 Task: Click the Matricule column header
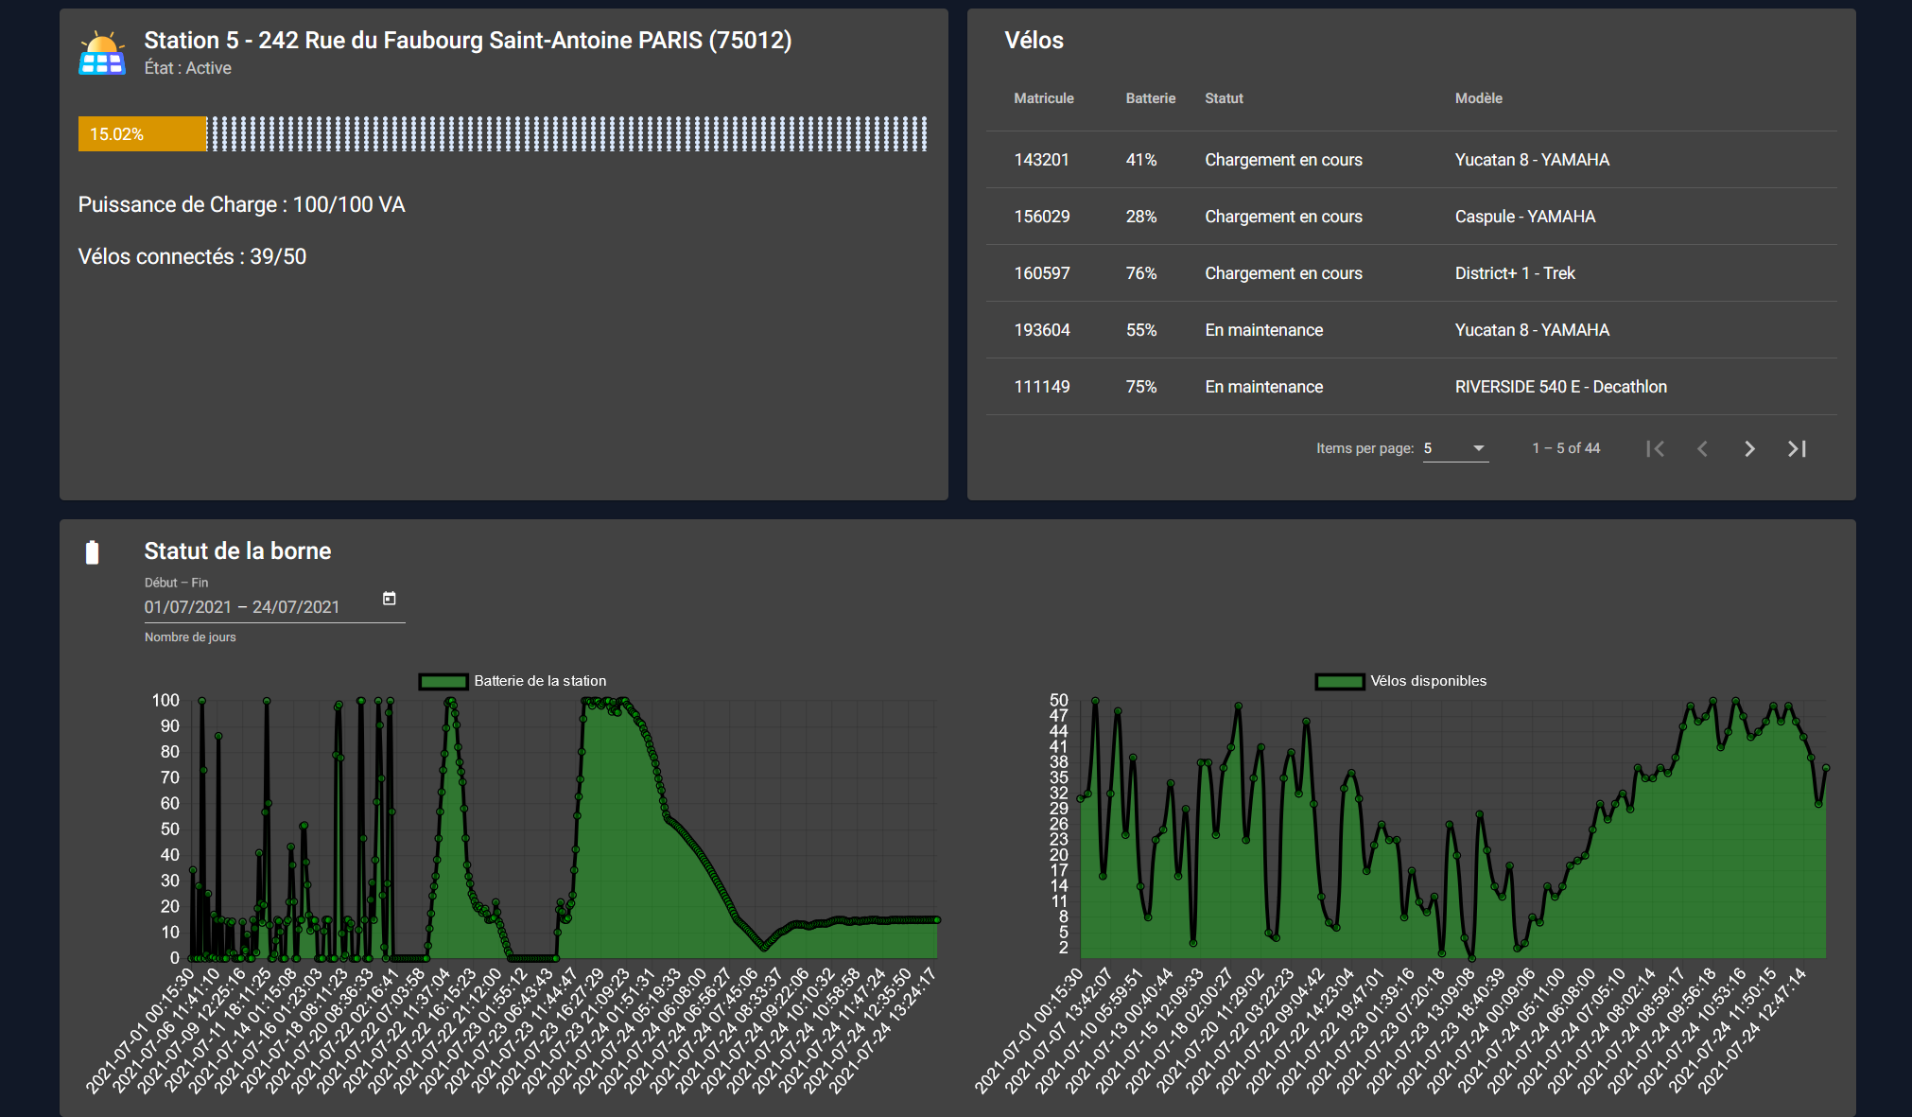tap(1044, 98)
